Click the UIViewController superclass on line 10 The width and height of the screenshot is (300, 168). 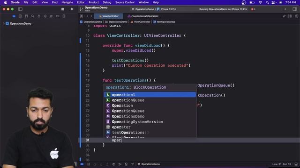163,35
